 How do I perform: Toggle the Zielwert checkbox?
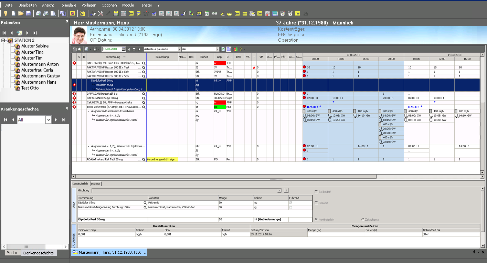(x=316, y=203)
